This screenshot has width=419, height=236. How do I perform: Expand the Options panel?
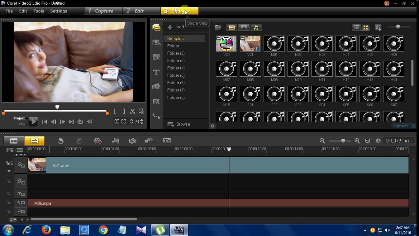405,126
